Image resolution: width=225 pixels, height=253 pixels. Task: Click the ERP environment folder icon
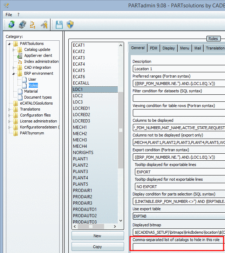tap(20, 74)
